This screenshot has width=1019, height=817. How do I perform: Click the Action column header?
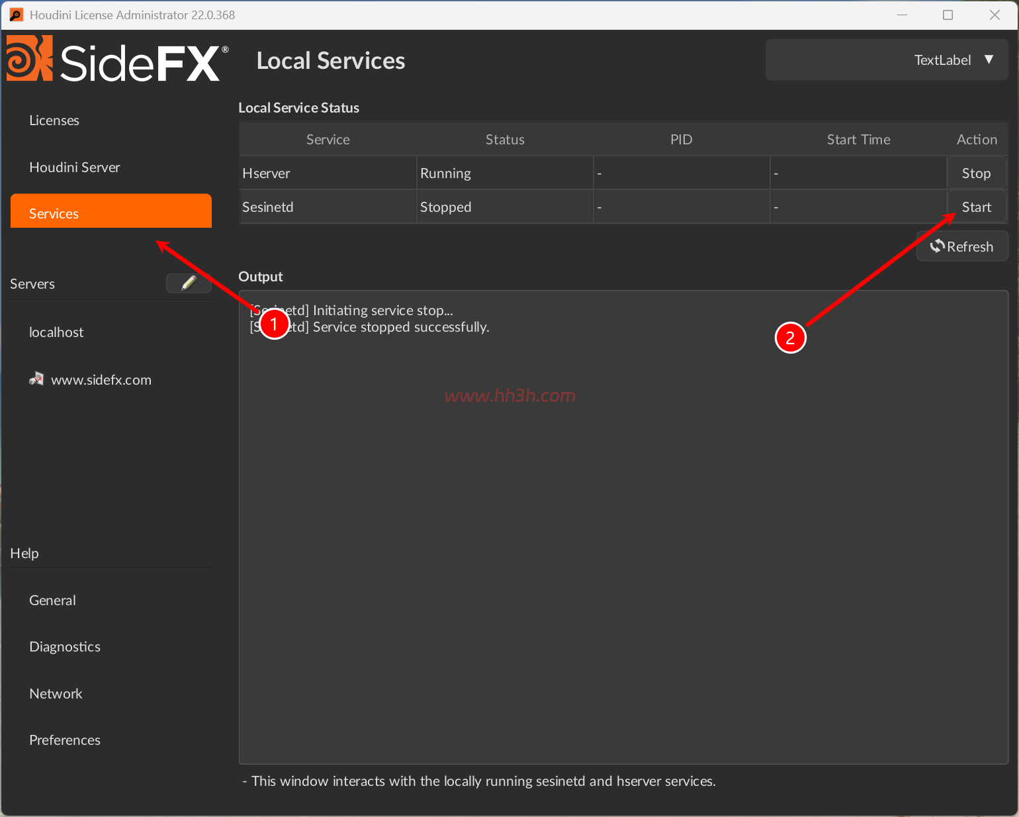tap(977, 140)
